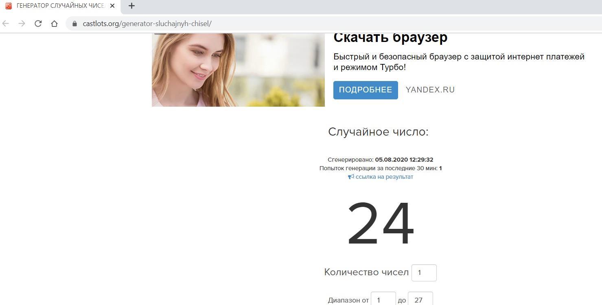This screenshot has height=305, width=602.
Task: Click the browser back arrow
Action: [6, 24]
